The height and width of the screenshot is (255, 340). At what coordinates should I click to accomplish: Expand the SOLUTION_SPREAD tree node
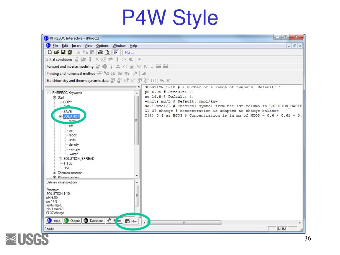(x=60, y=159)
